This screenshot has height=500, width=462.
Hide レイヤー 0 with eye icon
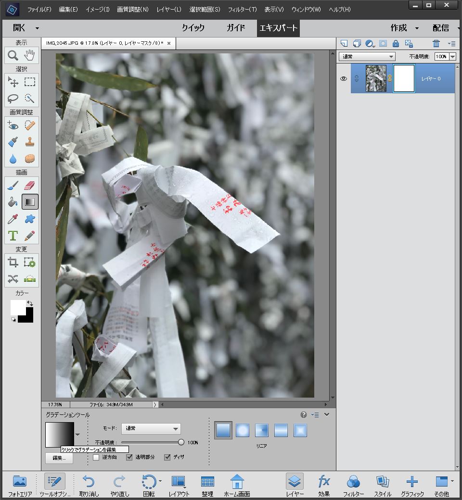click(344, 78)
